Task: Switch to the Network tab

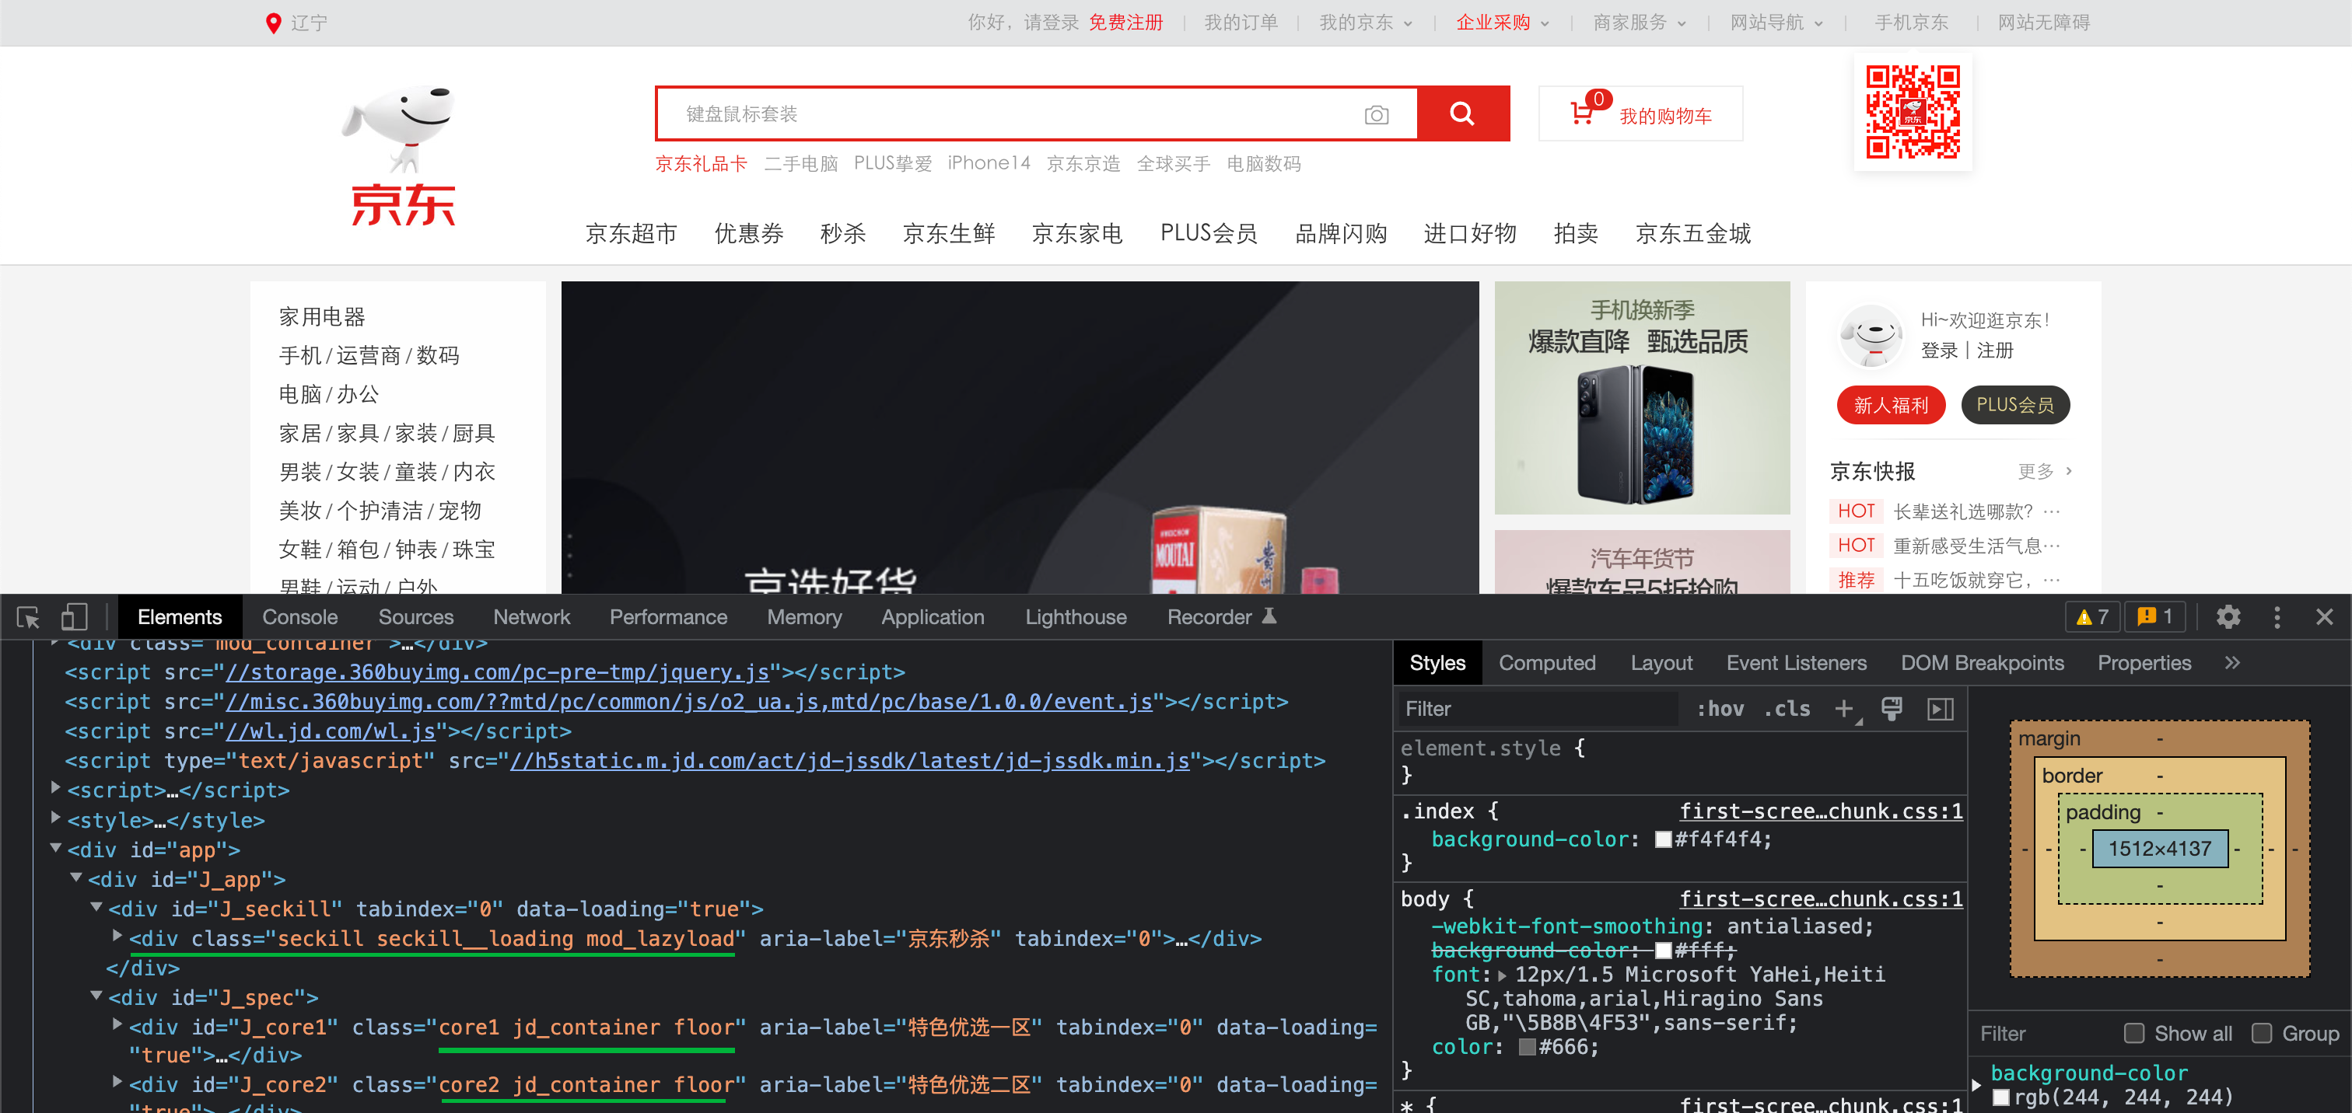Action: tap(531, 618)
